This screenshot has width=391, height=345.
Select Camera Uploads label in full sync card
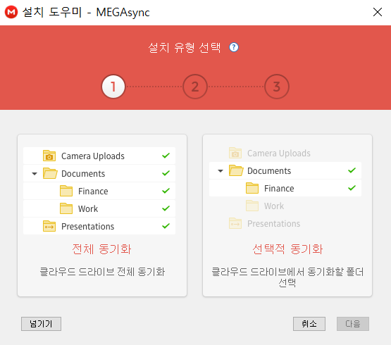click(93, 156)
